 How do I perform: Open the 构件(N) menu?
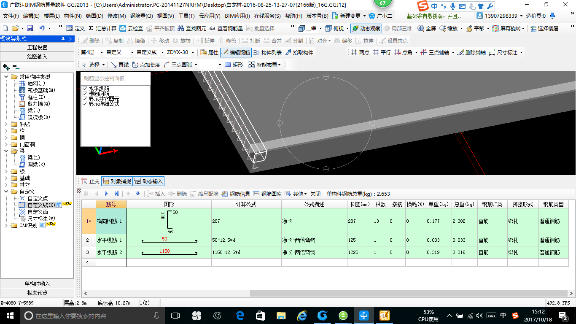73,16
